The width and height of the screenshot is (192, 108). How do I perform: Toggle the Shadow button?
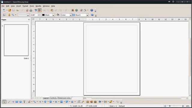click(x=92, y=15)
